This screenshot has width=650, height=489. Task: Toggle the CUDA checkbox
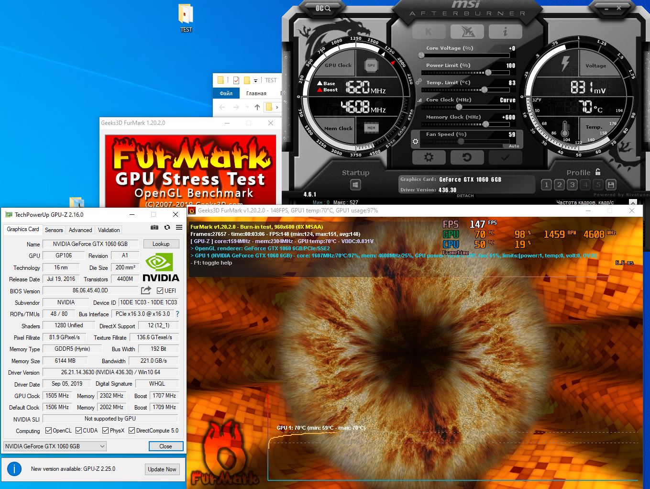[x=78, y=431]
